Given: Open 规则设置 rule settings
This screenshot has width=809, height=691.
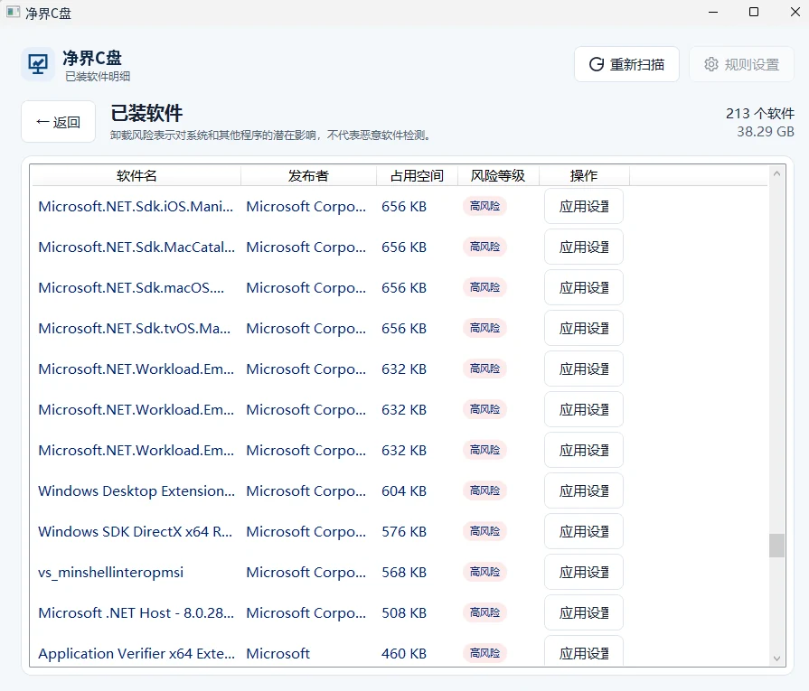Looking at the screenshot, I should (741, 64).
